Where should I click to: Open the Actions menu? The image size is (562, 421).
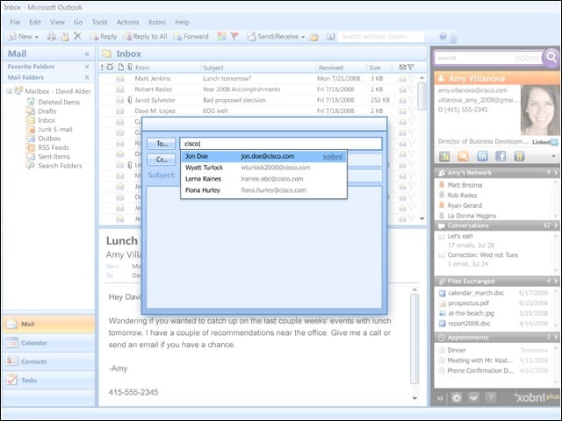click(x=127, y=22)
